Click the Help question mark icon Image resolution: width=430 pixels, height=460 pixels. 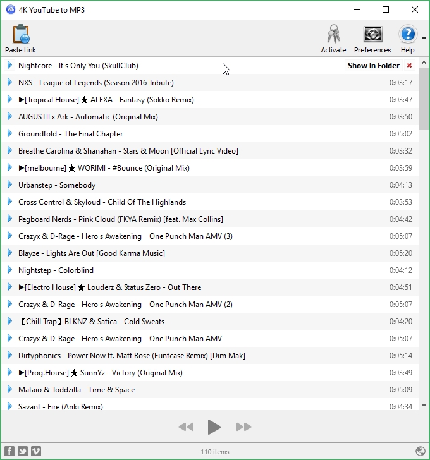[x=408, y=34]
